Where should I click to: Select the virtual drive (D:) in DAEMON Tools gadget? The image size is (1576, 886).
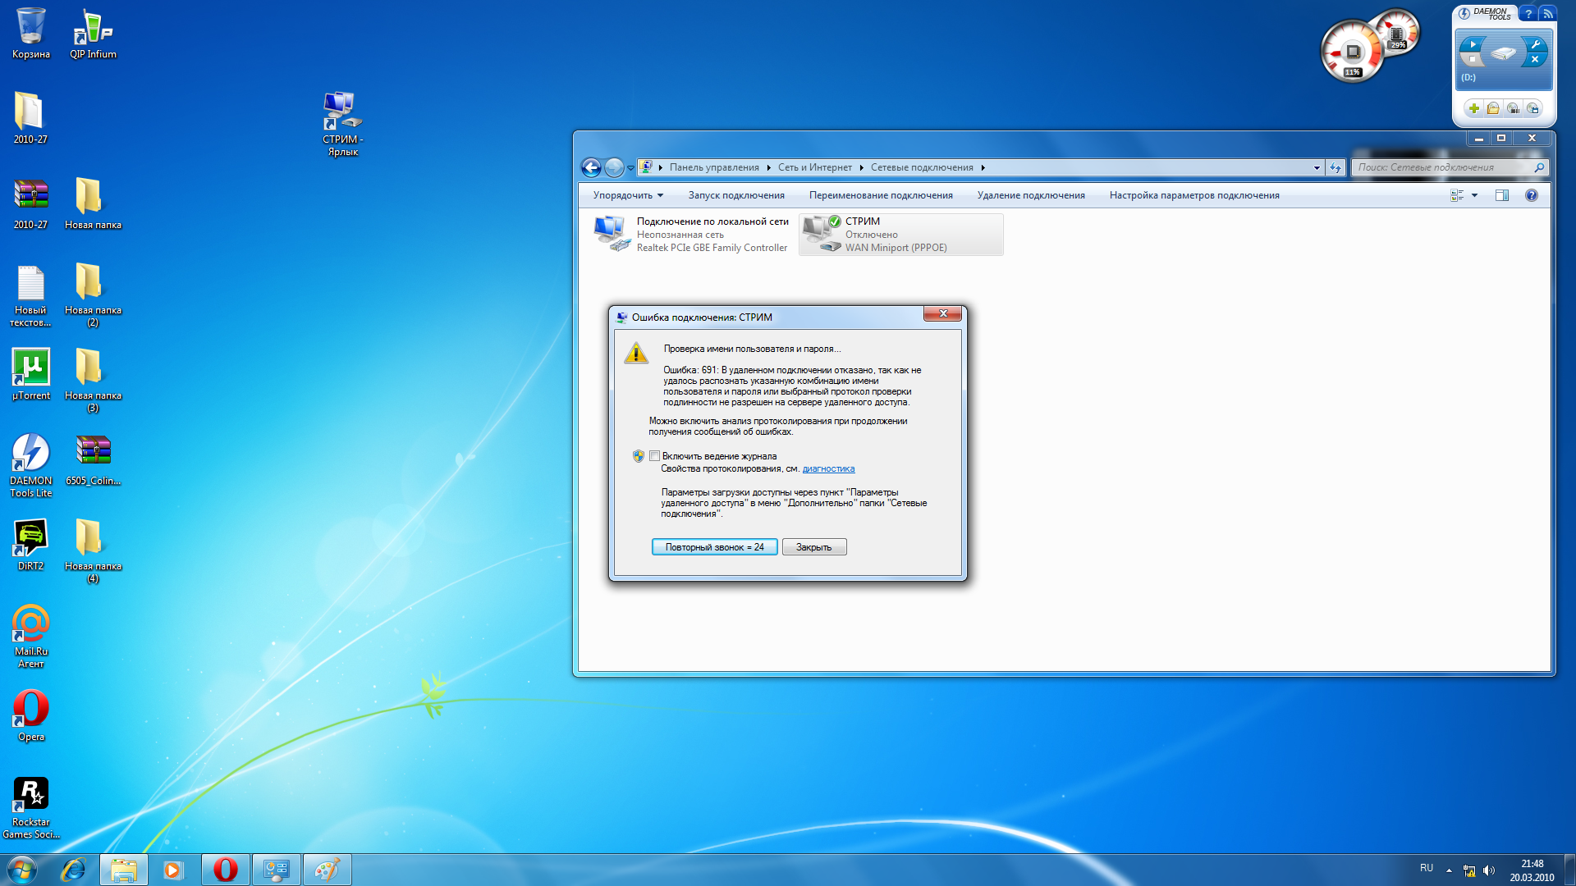(1504, 59)
